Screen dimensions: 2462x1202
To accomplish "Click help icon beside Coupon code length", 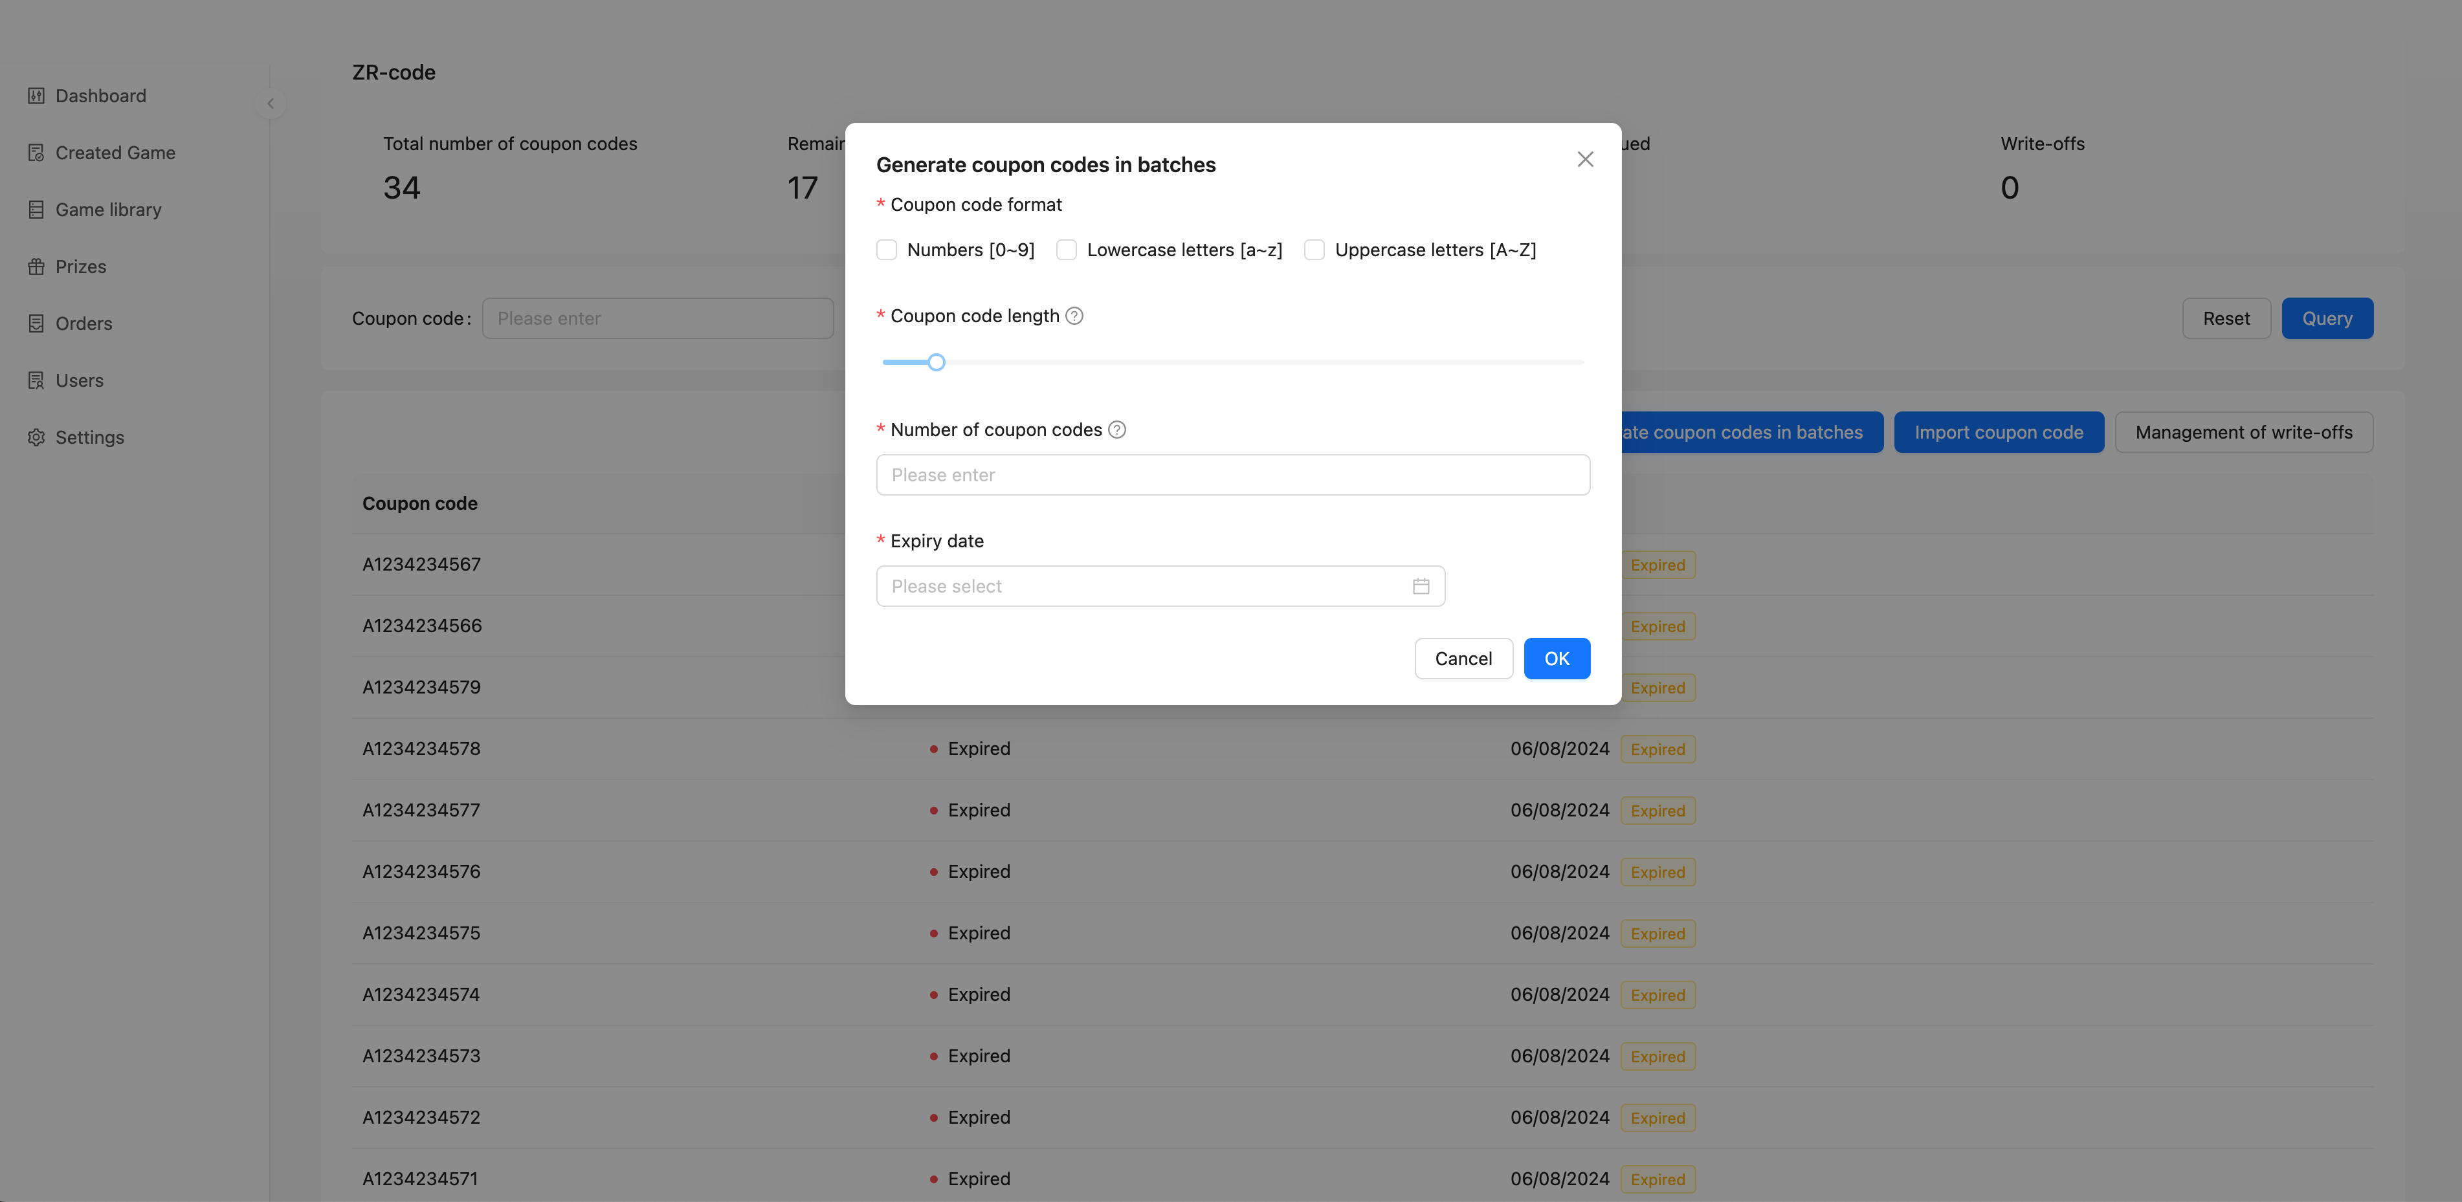I will [1074, 316].
